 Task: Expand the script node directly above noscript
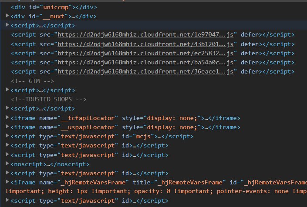[7, 154]
